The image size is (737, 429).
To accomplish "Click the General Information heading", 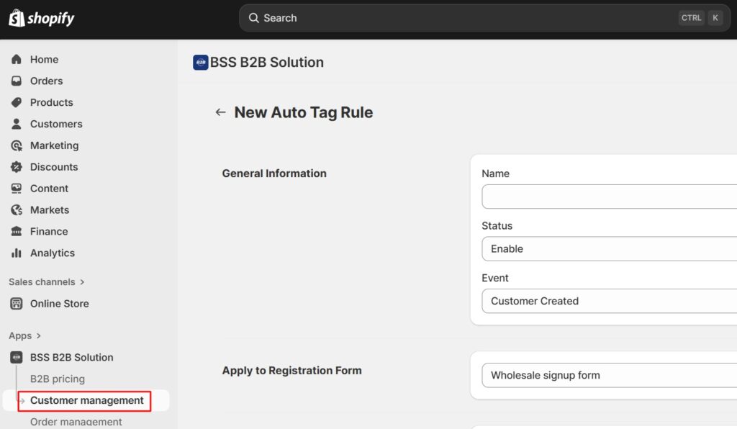I will (274, 173).
